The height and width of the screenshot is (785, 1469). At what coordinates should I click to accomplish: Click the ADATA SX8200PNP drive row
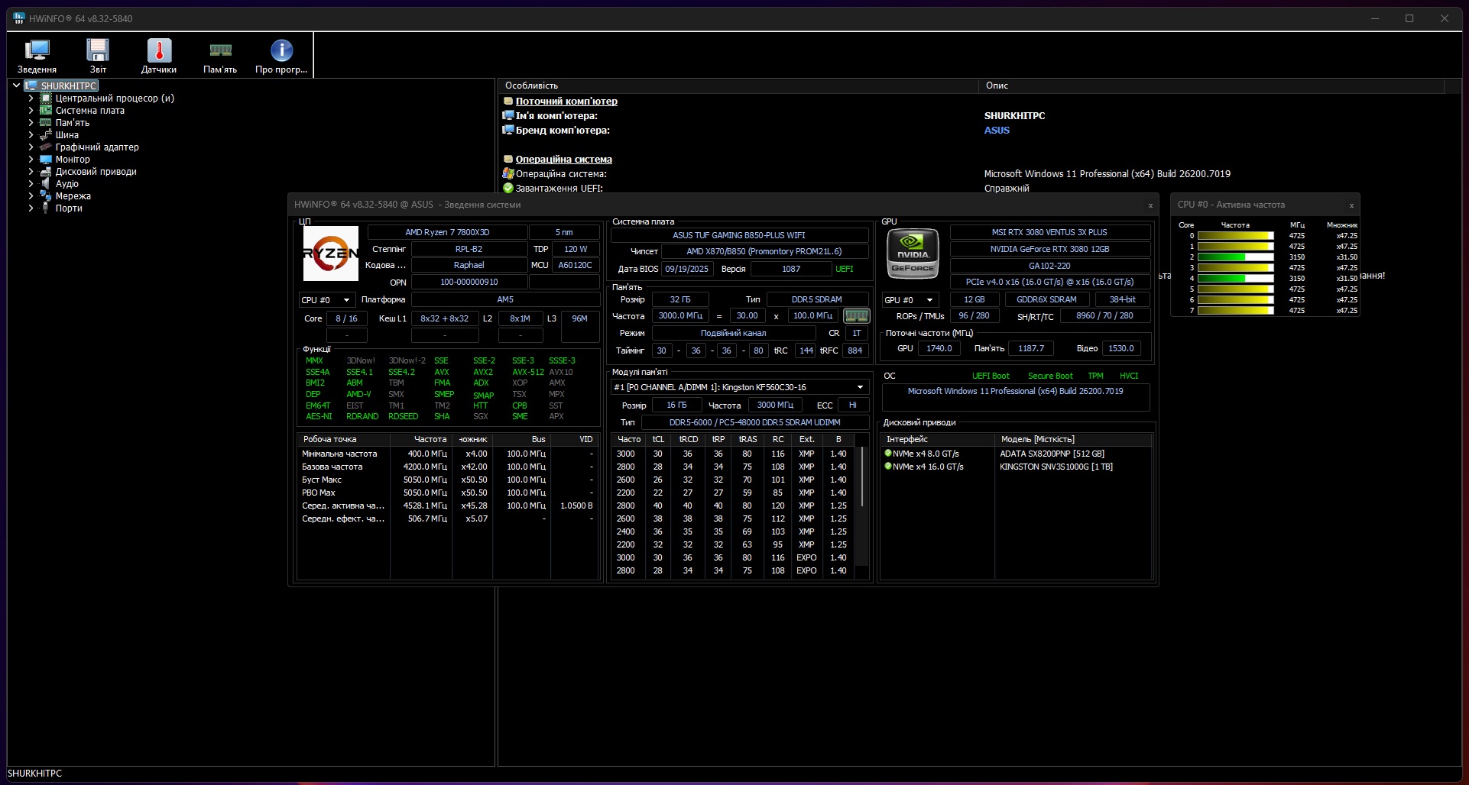coord(1016,454)
